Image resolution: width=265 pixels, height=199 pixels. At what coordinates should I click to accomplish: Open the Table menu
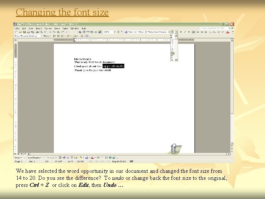pos(65,28)
